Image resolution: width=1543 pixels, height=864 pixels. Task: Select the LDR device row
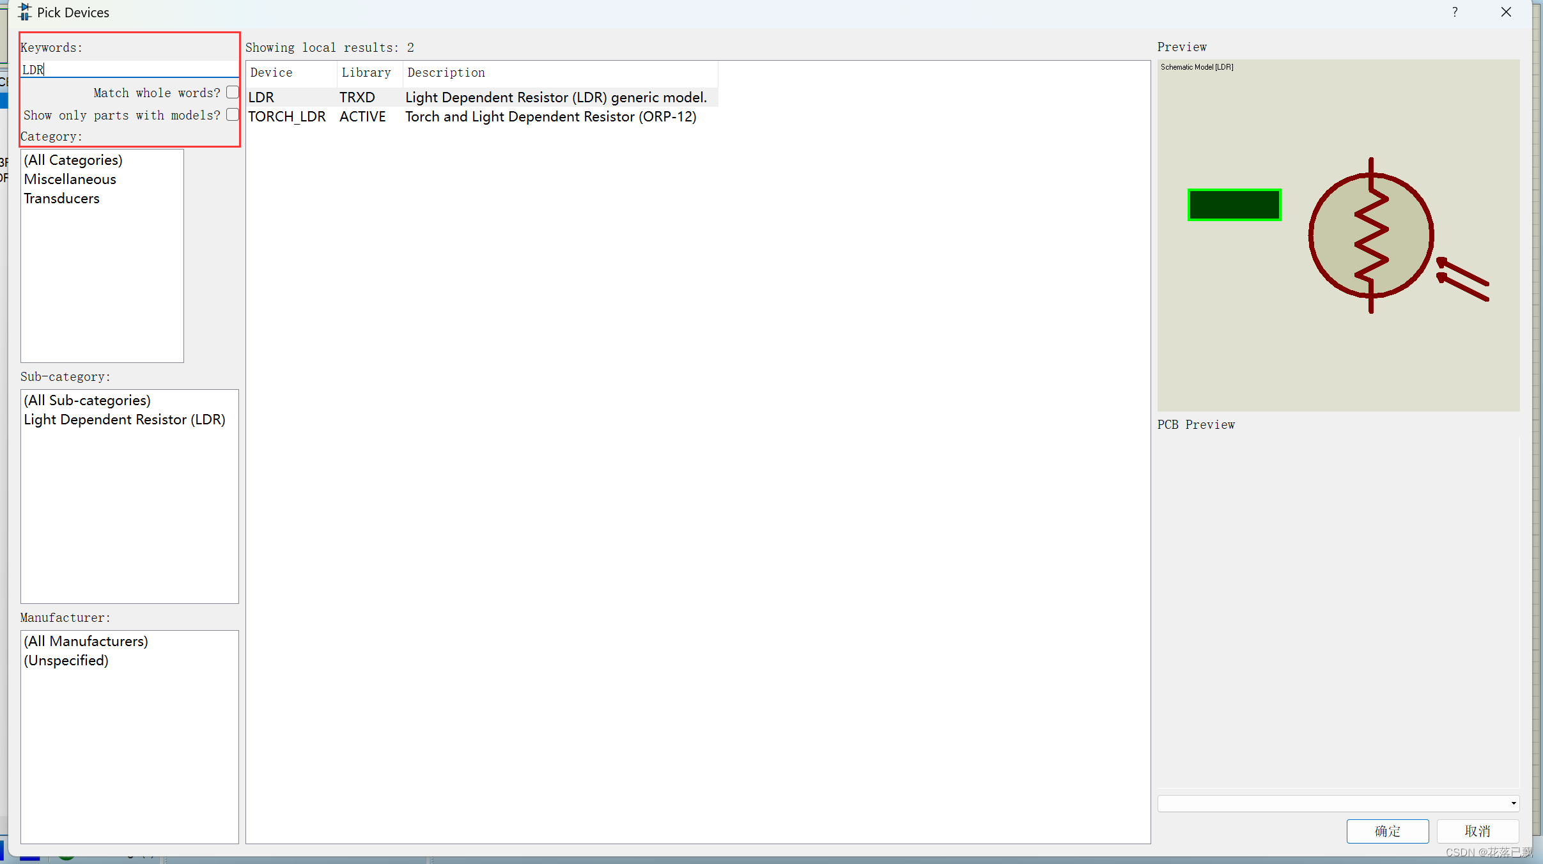(482, 97)
